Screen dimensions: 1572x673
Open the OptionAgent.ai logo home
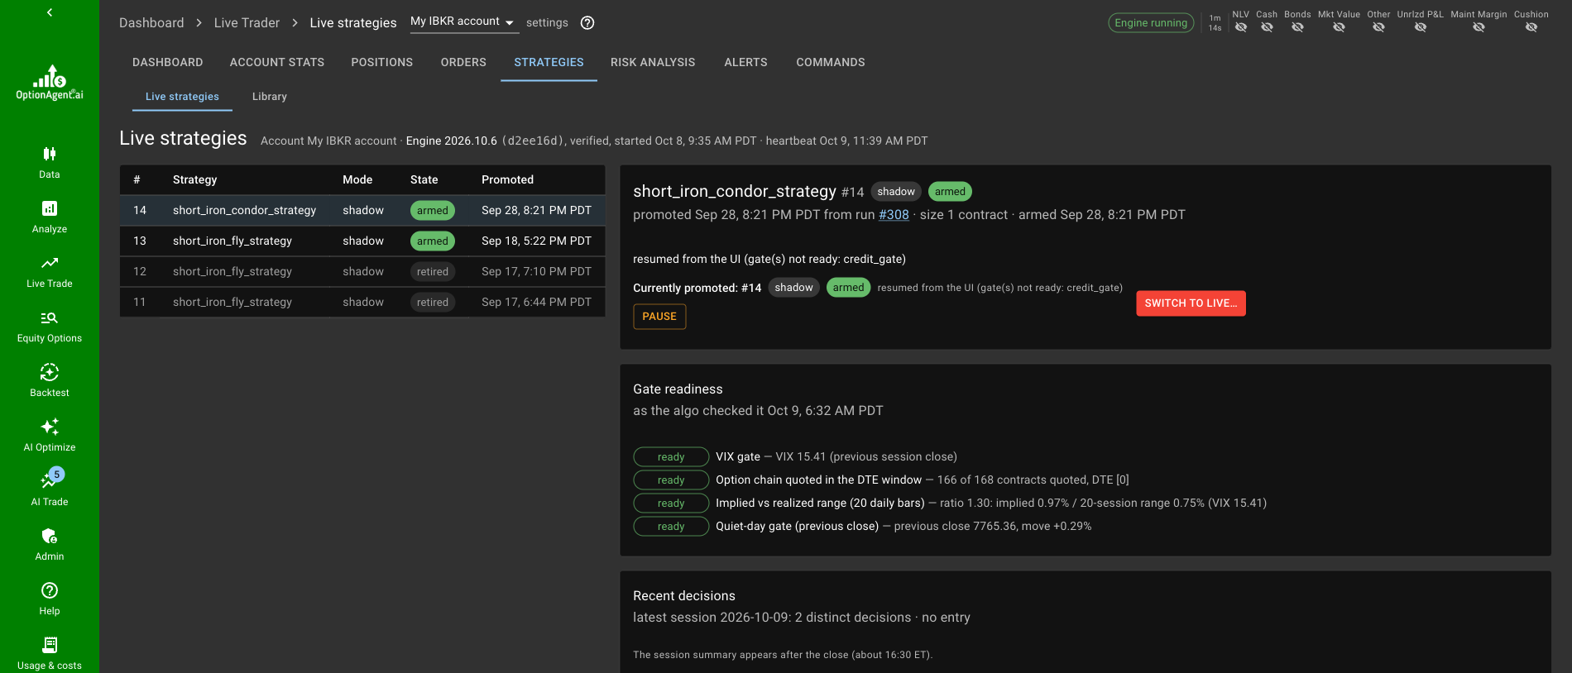(x=50, y=83)
